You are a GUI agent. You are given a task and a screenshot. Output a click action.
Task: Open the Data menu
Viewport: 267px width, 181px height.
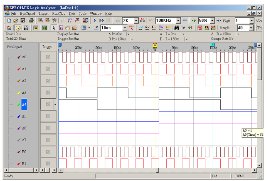pyautogui.click(x=72, y=13)
